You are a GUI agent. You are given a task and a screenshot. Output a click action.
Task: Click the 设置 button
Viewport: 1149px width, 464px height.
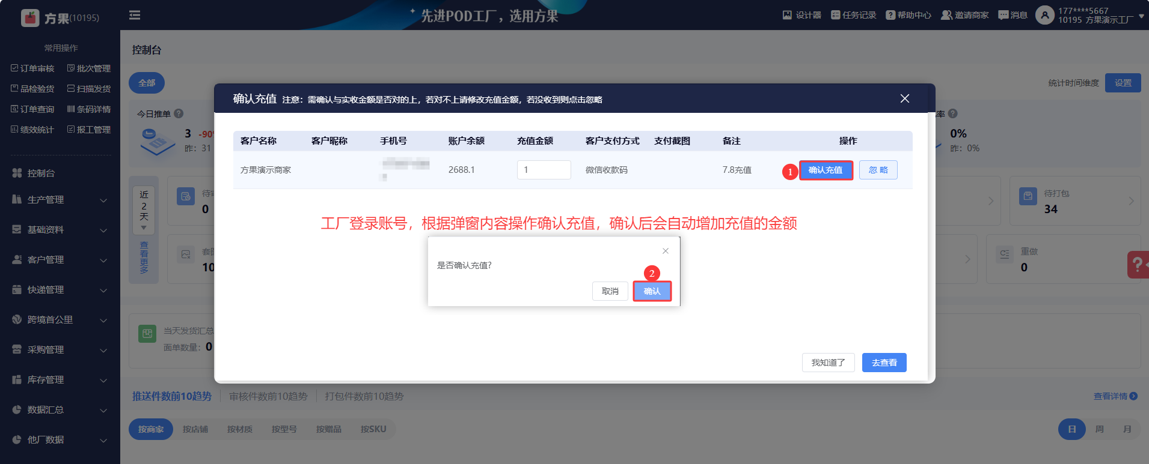point(1123,83)
